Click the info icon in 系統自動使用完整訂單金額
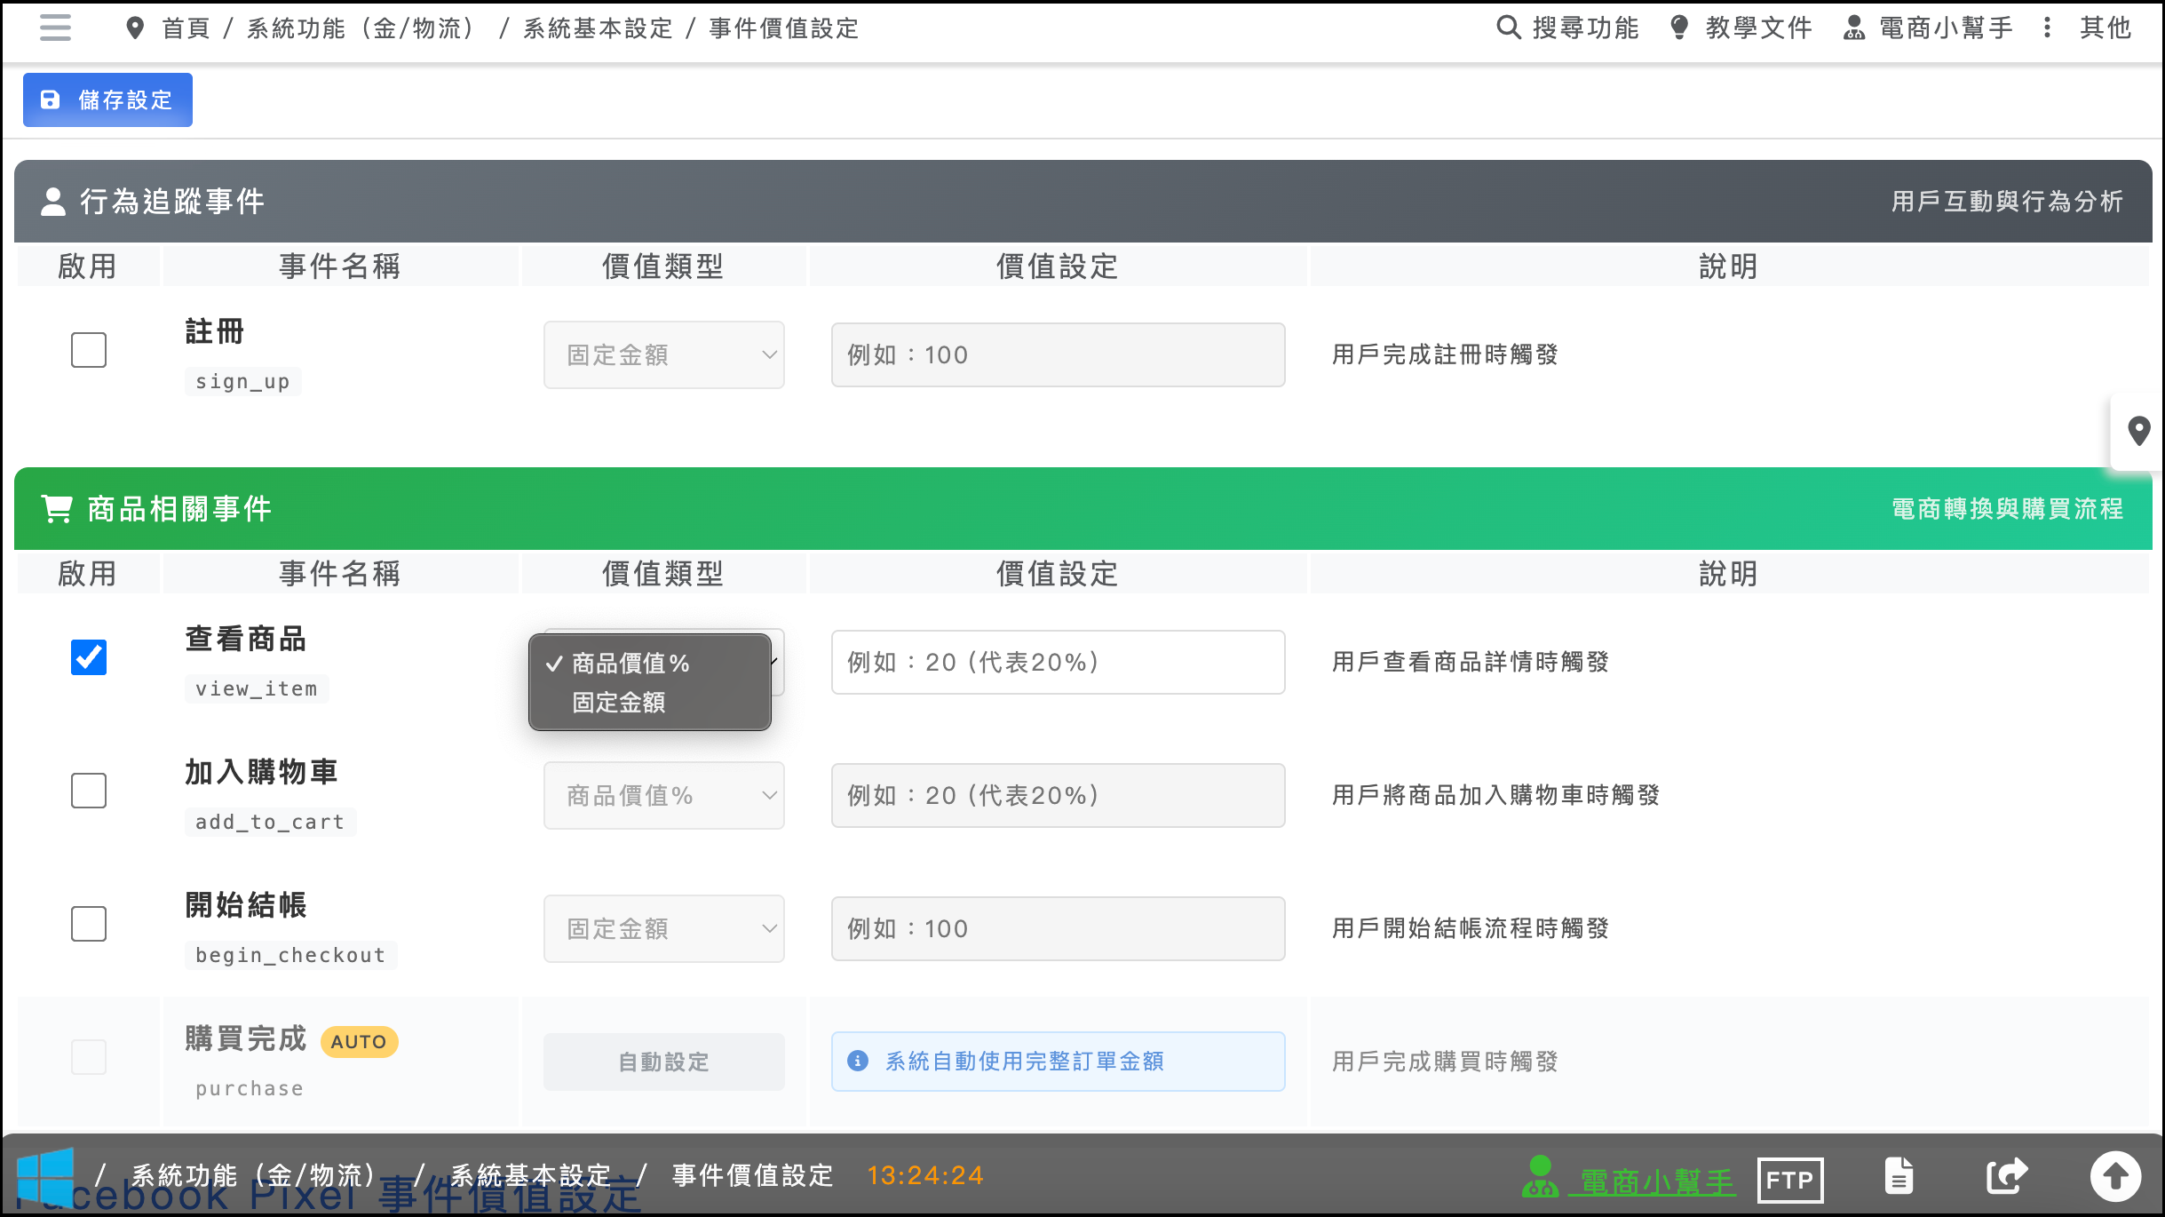Screen dimensions: 2165x1217 (858, 1061)
